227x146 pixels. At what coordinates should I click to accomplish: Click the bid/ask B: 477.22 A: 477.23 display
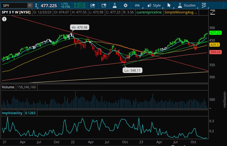point(80,6)
